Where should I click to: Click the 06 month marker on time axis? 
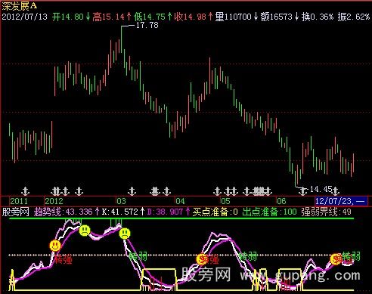coord(281,201)
